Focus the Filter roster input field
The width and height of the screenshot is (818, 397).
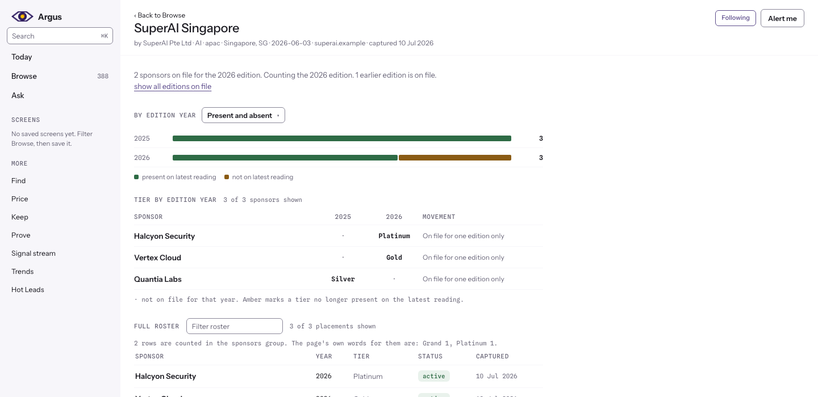[235, 326]
